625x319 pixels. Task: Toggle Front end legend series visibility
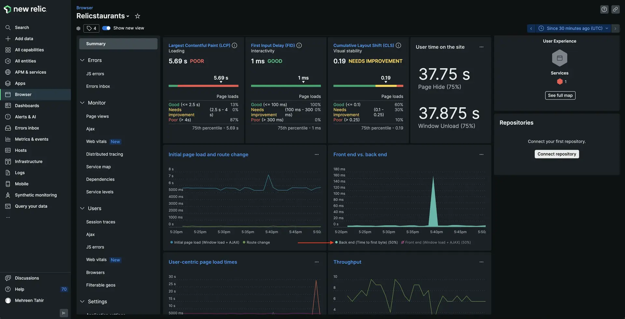(x=436, y=243)
